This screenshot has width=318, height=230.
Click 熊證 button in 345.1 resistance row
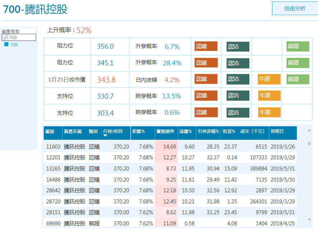(x=298, y=63)
